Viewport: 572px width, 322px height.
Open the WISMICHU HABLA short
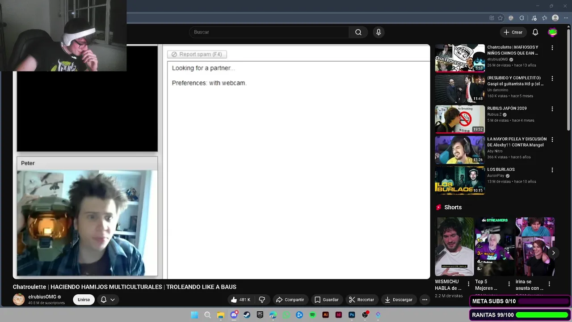[x=454, y=247]
